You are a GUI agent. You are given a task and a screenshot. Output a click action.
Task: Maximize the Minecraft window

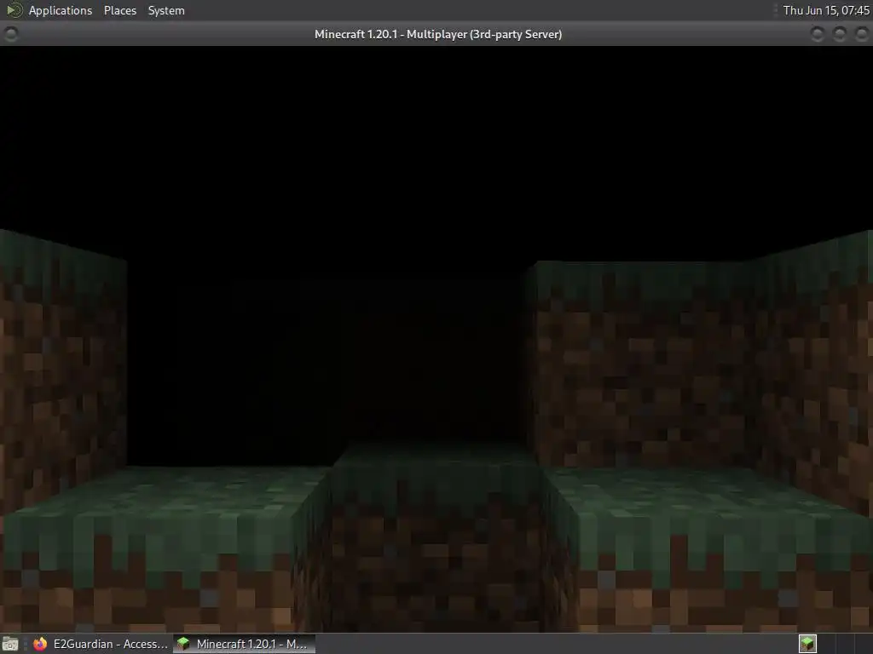[840, 34]
